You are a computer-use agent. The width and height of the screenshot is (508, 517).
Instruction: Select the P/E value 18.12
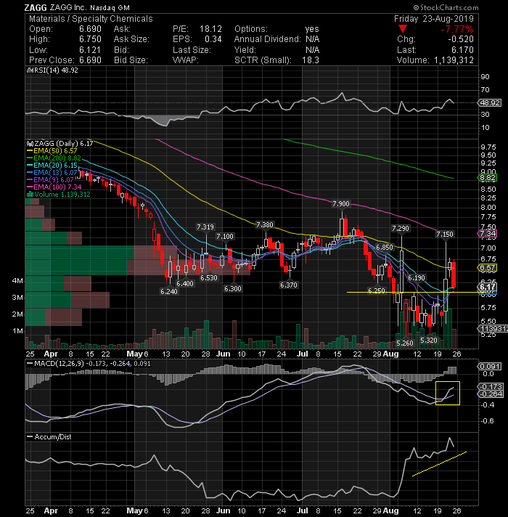(210, 29)
